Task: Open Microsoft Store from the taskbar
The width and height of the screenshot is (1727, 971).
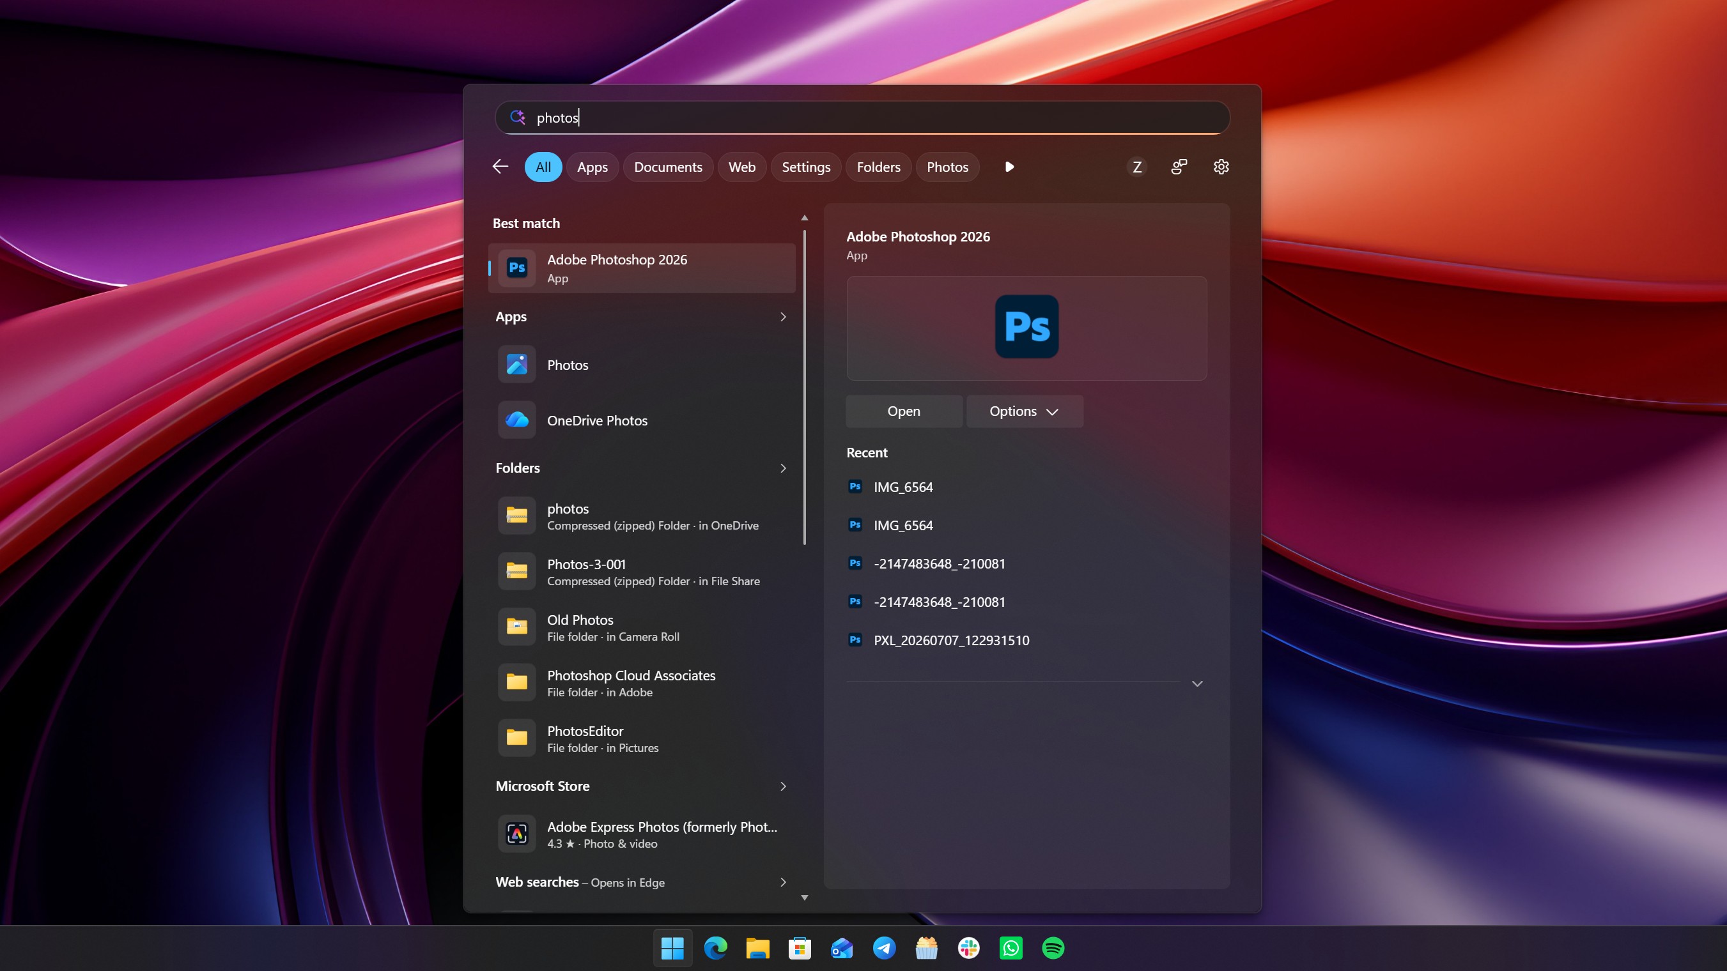Action: 800,948
